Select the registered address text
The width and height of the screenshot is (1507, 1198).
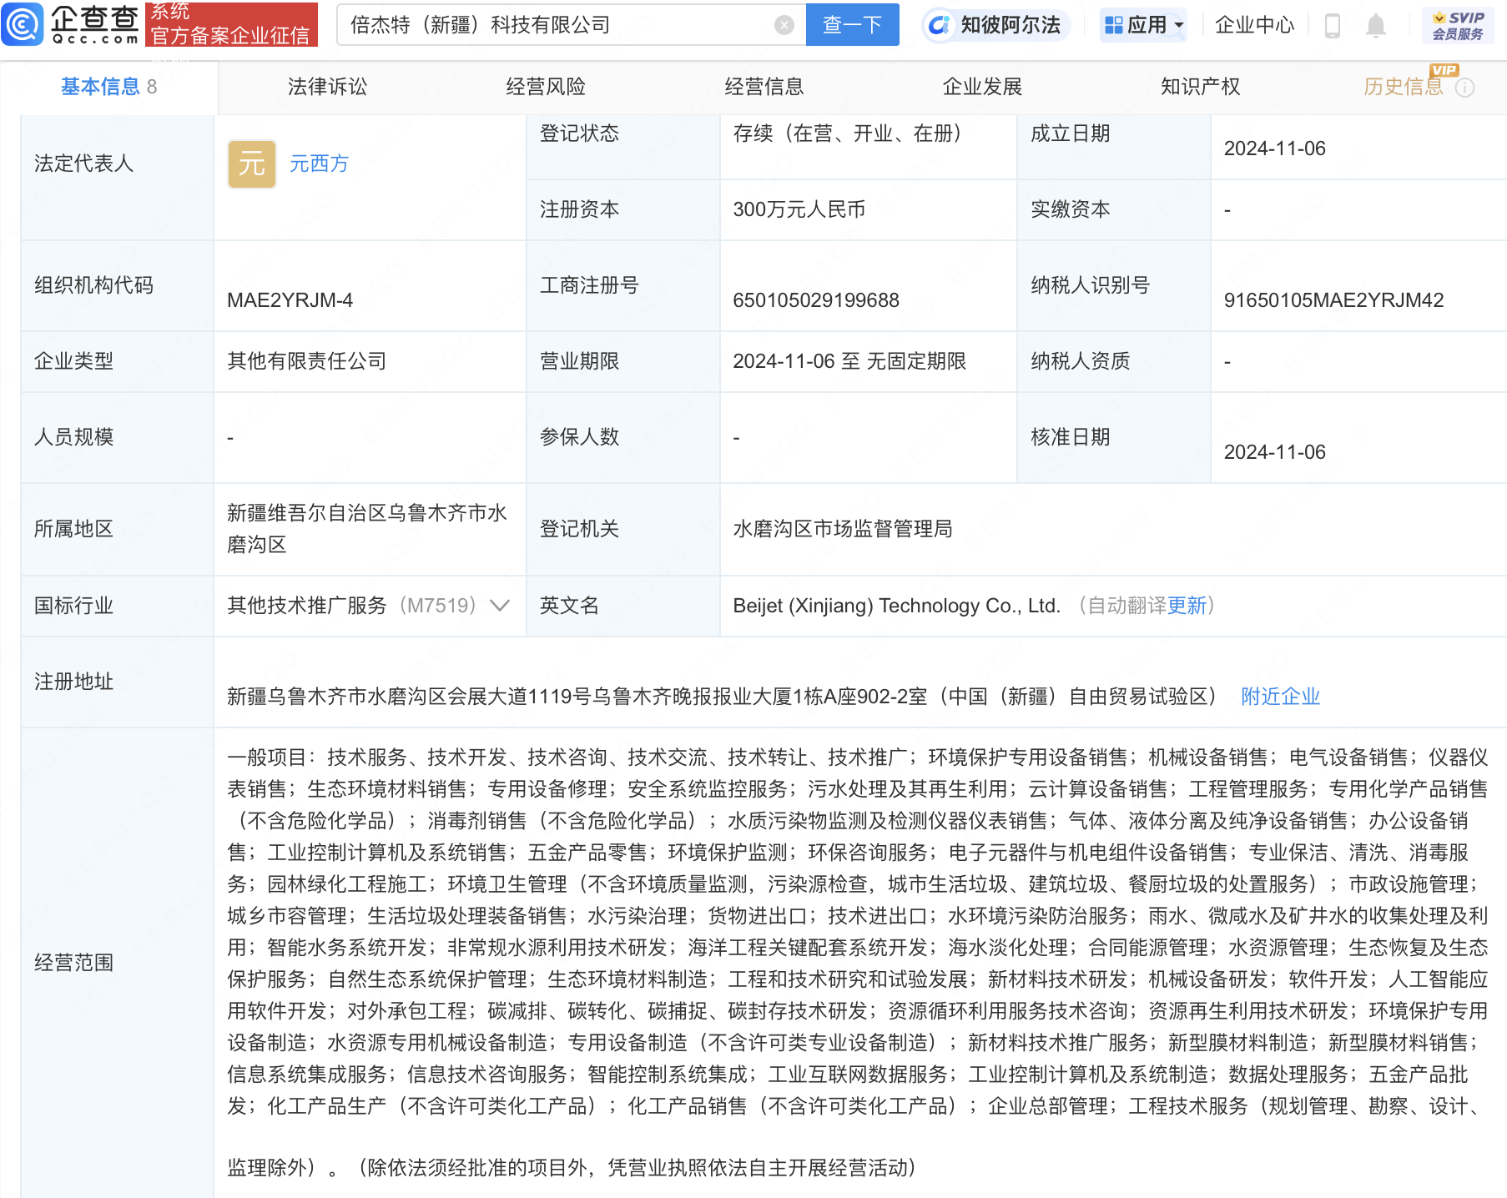[722, 697]
